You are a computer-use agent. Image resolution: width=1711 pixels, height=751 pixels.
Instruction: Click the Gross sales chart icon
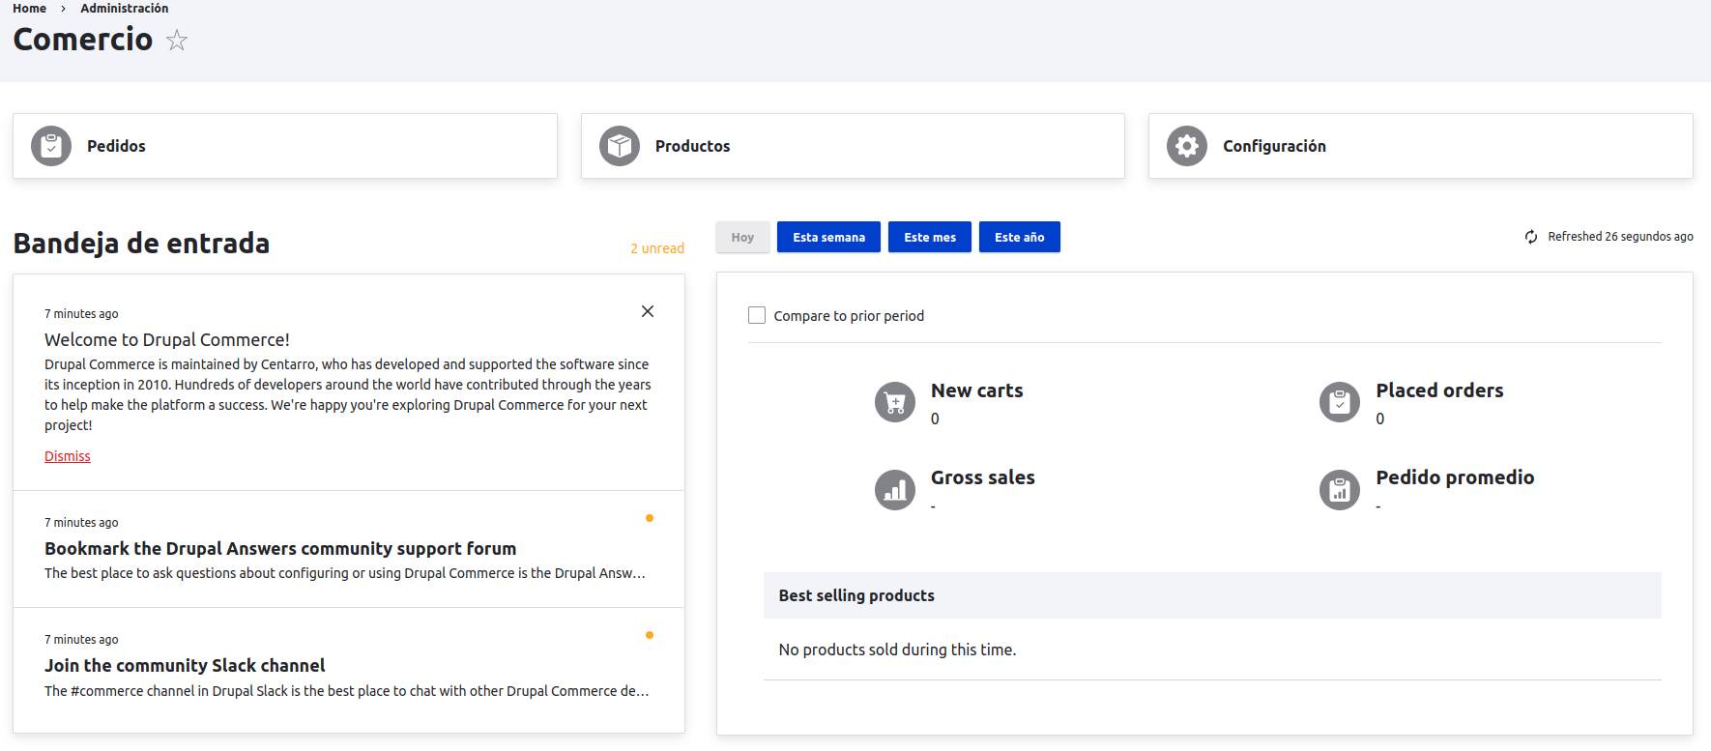(x=895, y=489)
